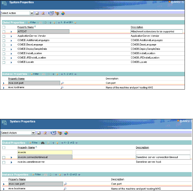Click Save icon in mxe.im filtered window
The width and height of the screenshot is (193, 191).
point(39,133)
